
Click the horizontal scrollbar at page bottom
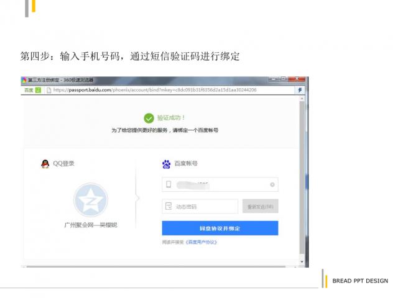click(x=155, y=265)
